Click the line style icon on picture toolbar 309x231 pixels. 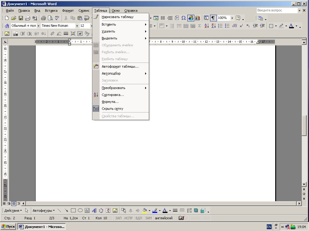(66, 34)
